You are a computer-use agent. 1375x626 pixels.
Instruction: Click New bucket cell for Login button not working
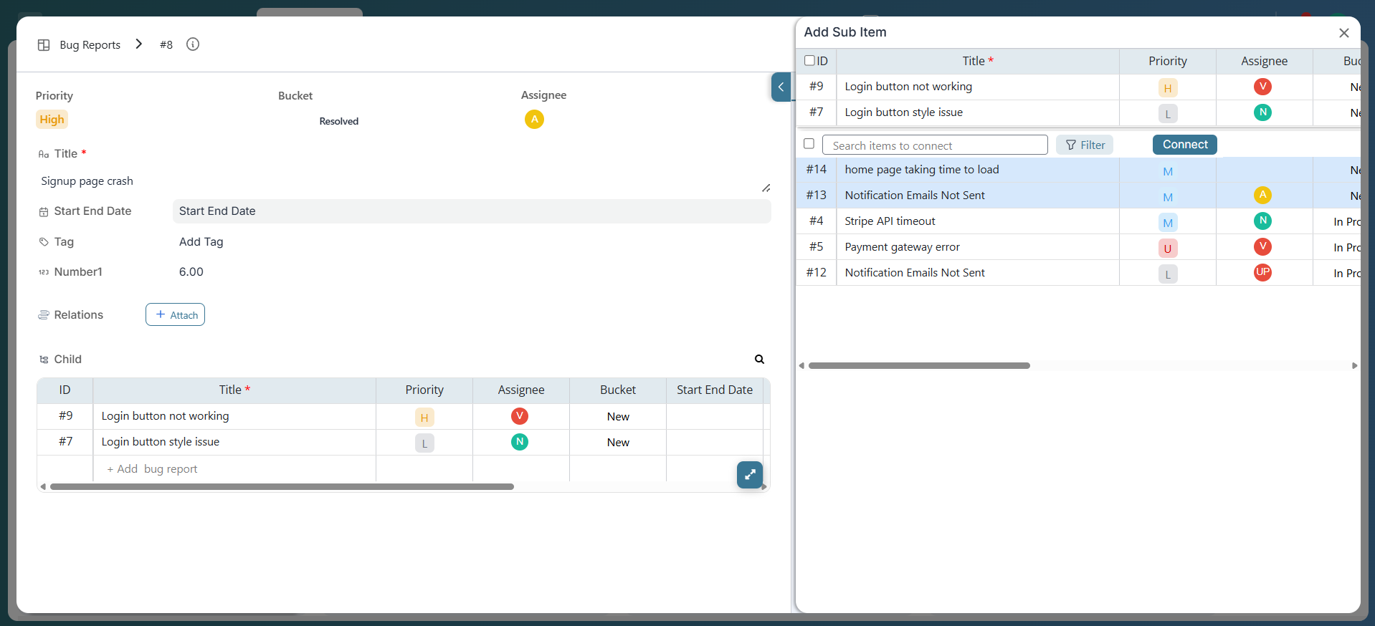point(618,417)
